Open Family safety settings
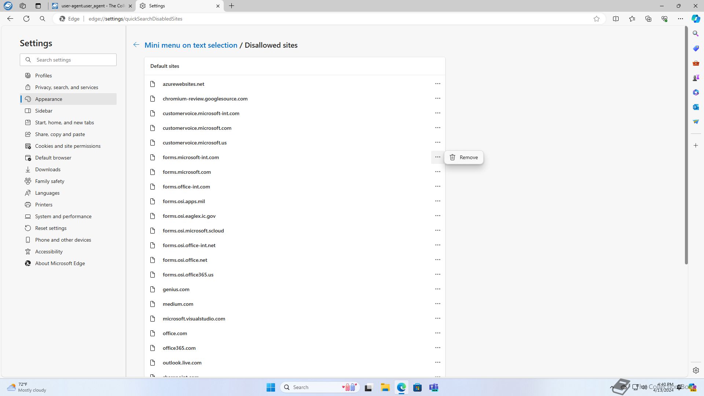Screen dimensions: 704x396 click(x=68, y=181)
